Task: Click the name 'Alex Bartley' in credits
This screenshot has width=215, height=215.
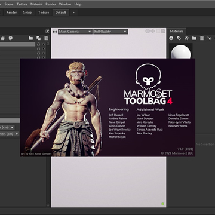Action: tap(145, 133)
